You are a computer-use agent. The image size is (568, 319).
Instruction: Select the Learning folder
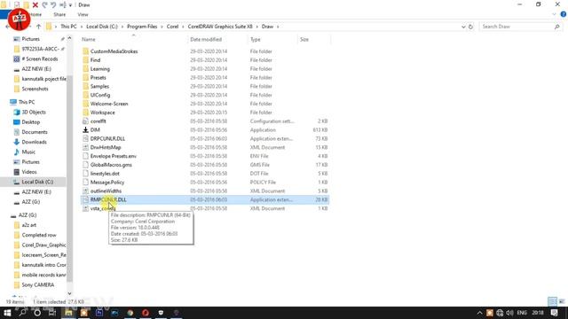pos(100,69)
